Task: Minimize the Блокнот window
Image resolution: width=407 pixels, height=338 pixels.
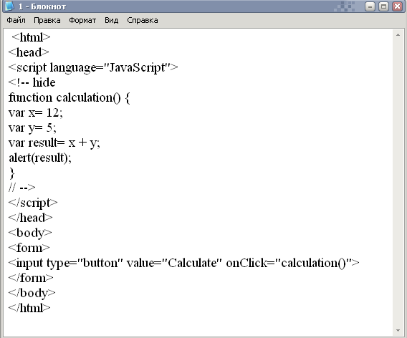Action: pyautogui.click(x=370, y=6)
